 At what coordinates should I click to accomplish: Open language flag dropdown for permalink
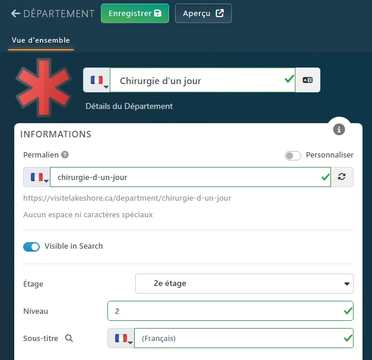point(37,177)
